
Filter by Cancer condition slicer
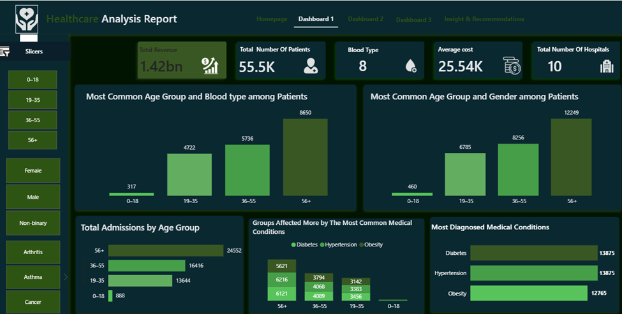coord(33,302)
